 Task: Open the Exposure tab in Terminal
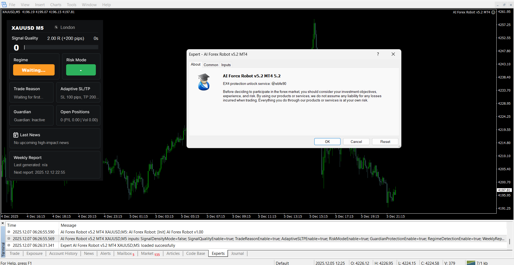[x=35, y=253]
